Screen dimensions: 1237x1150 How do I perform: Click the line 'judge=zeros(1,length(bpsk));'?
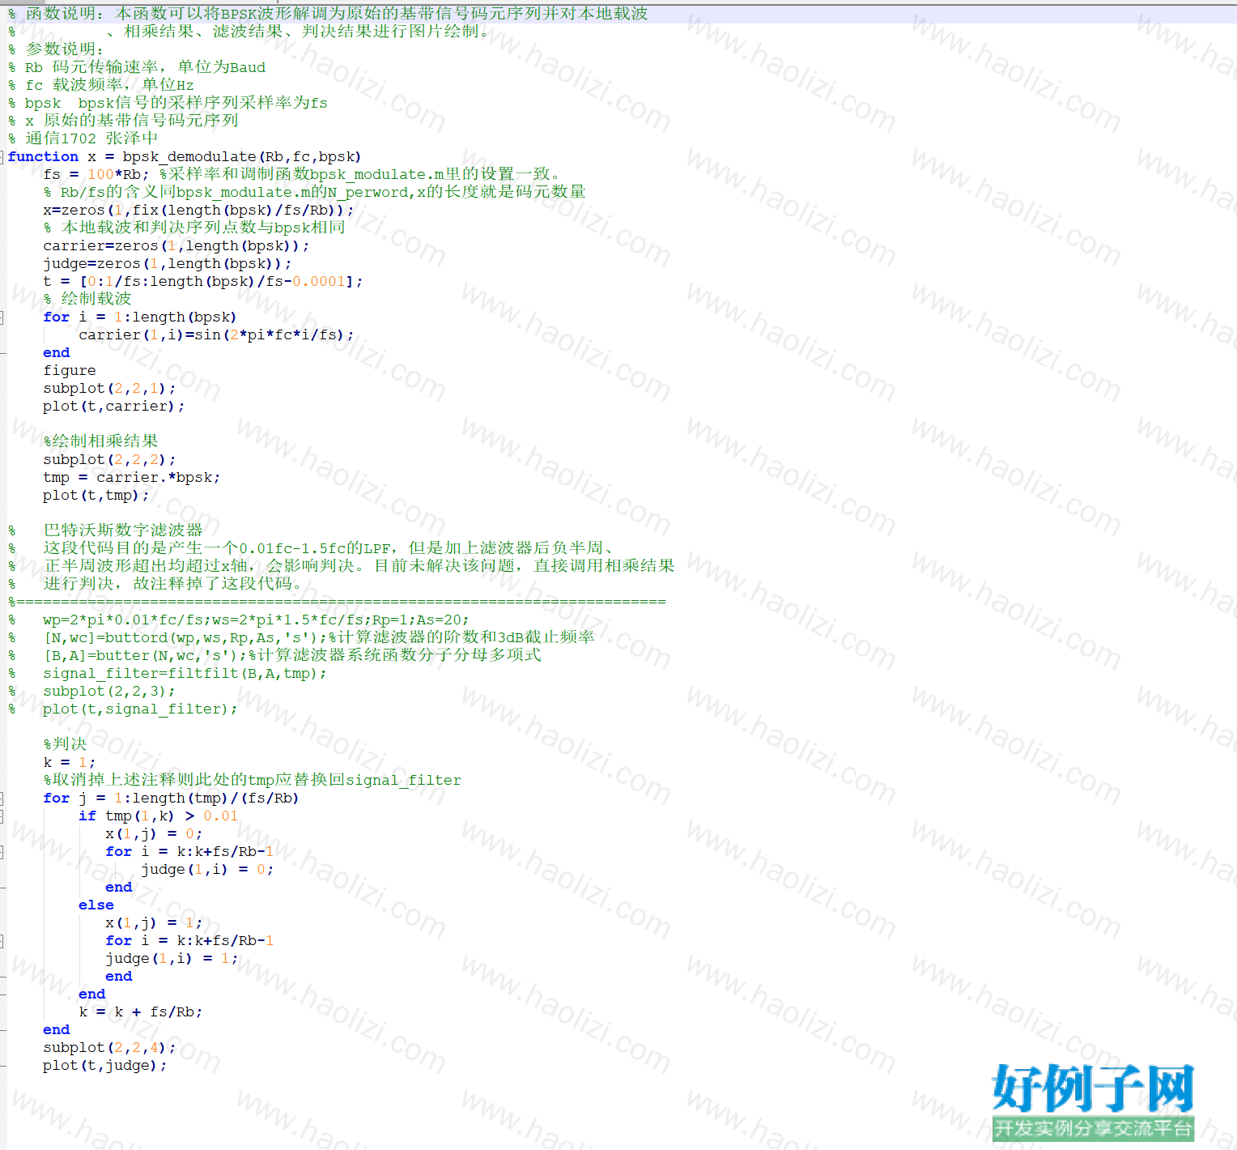click(x=167, y=263)
